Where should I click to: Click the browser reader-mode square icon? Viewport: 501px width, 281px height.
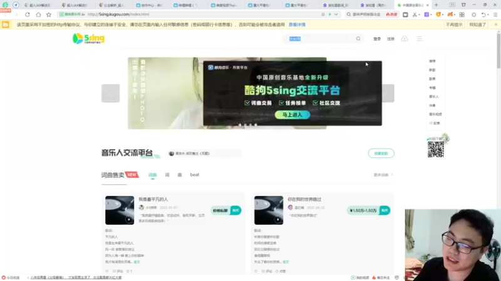(x=405, y=14)
